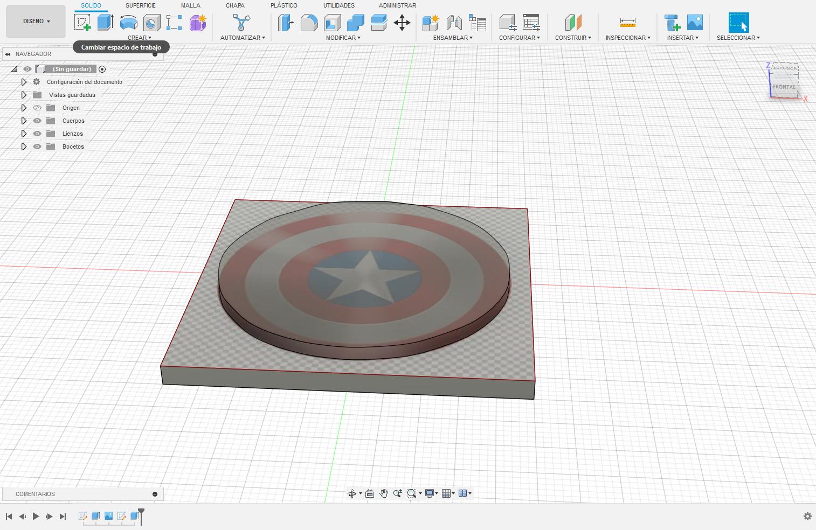Select the Combine tool
This screenshot has width=816, height=530.
[356, 23]
